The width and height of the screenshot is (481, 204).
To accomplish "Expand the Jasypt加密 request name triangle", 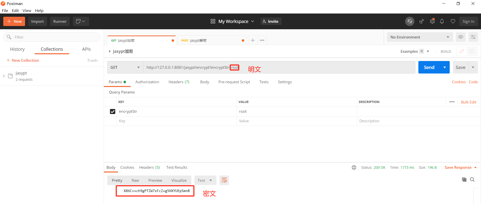I will click(110, 51).
